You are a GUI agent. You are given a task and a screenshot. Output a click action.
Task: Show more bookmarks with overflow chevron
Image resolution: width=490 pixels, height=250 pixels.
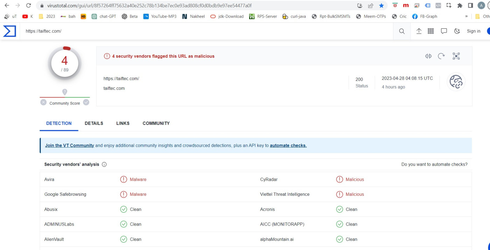pos(466,16)
